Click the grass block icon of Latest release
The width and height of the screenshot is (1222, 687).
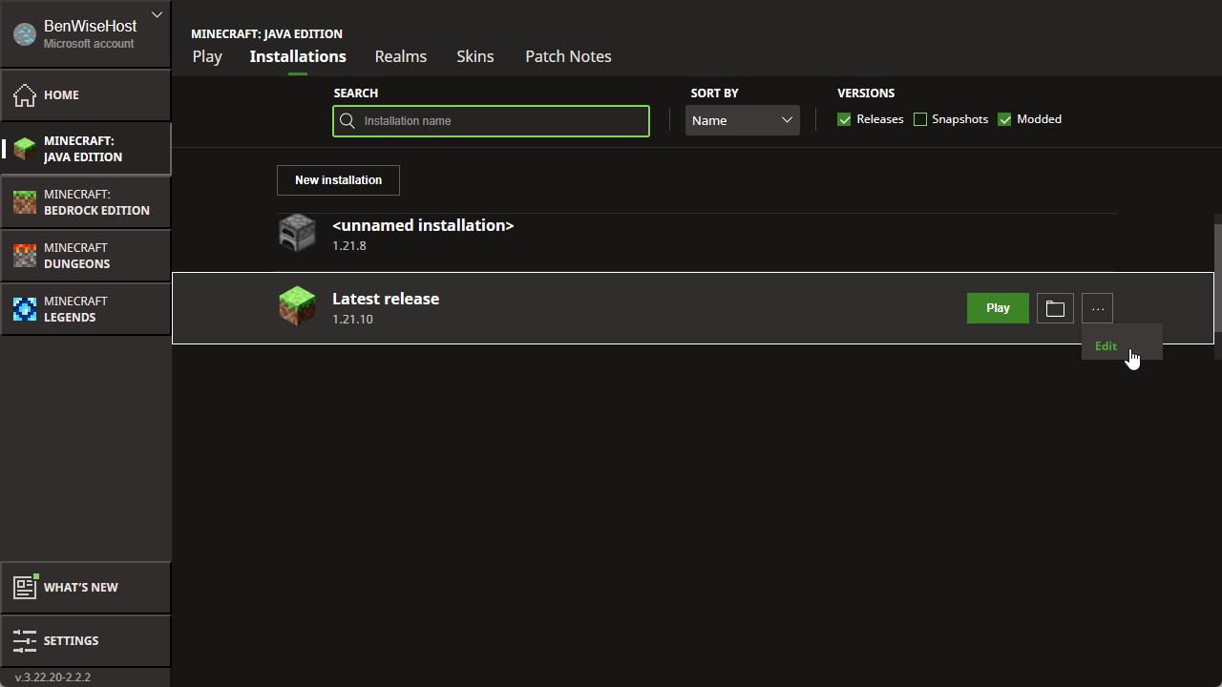[x=297, y=307]
